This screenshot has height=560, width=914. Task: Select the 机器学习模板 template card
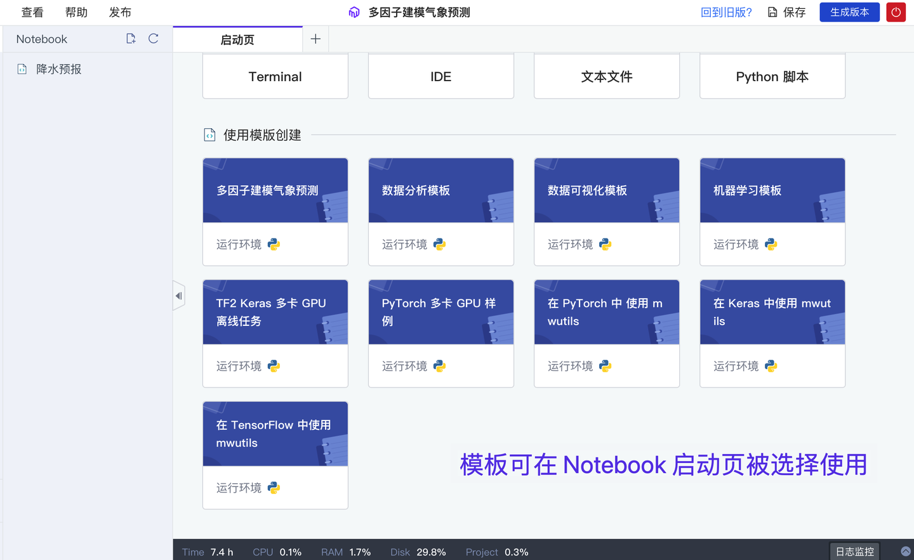(772, 212)
